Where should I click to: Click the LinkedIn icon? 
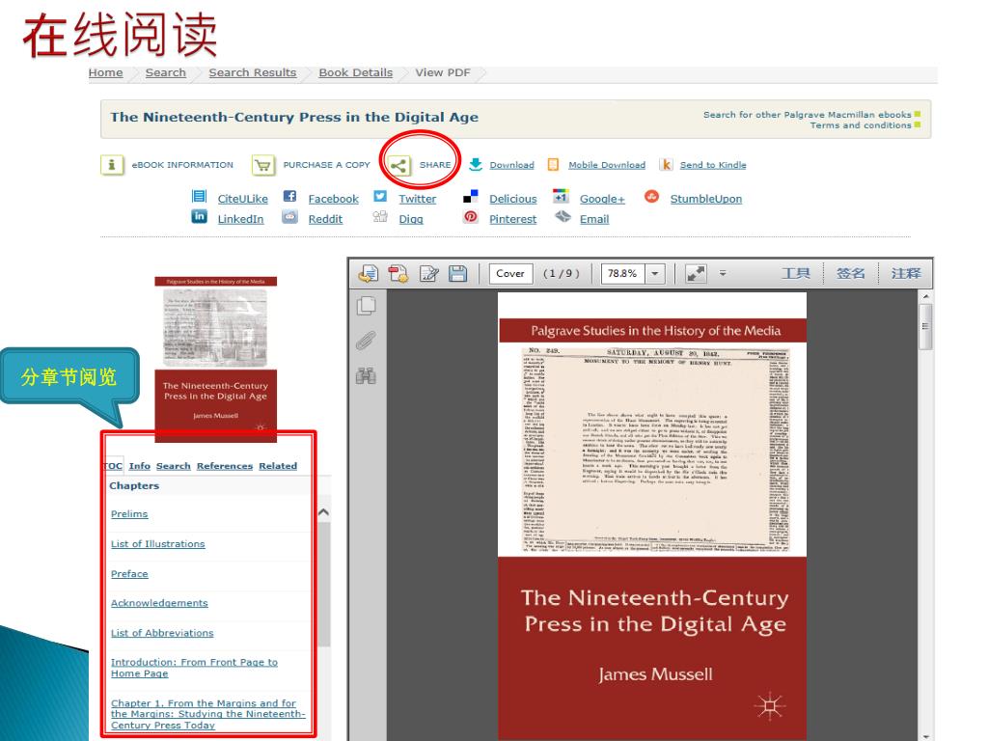(199, 217)
